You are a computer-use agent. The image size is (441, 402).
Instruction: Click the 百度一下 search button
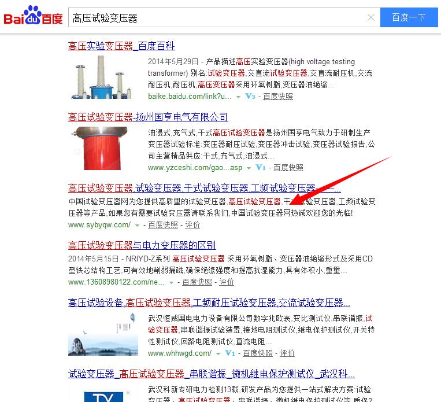pyautogui.click(x=409, y=17)
